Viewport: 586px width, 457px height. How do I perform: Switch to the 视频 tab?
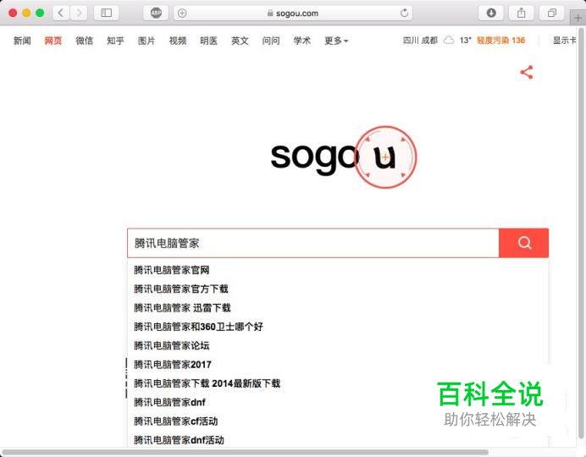178,41
